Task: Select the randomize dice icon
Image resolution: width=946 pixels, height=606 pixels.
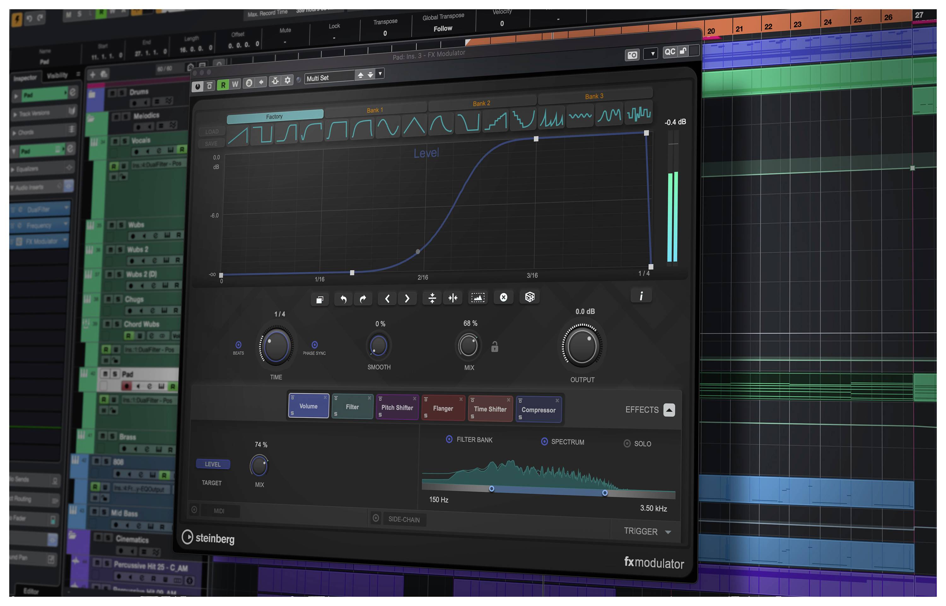Action: click(529, 297)
